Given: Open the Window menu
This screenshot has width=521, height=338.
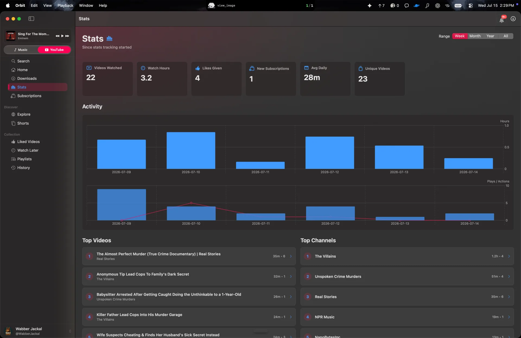Looking at the screenshot, I should coord(86,5).
